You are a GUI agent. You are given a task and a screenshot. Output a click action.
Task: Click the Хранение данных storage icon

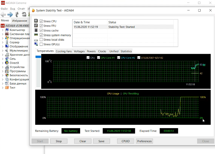coord(7,55)
